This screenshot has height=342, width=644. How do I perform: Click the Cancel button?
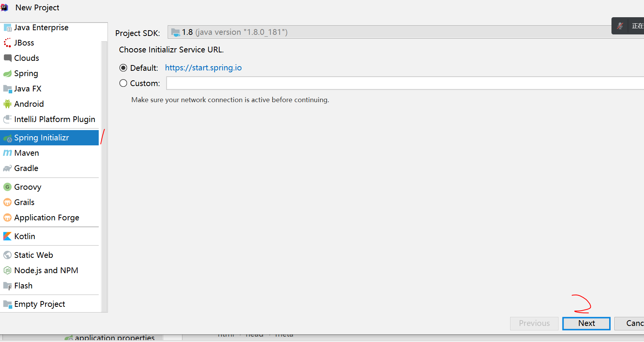point(629,323)
